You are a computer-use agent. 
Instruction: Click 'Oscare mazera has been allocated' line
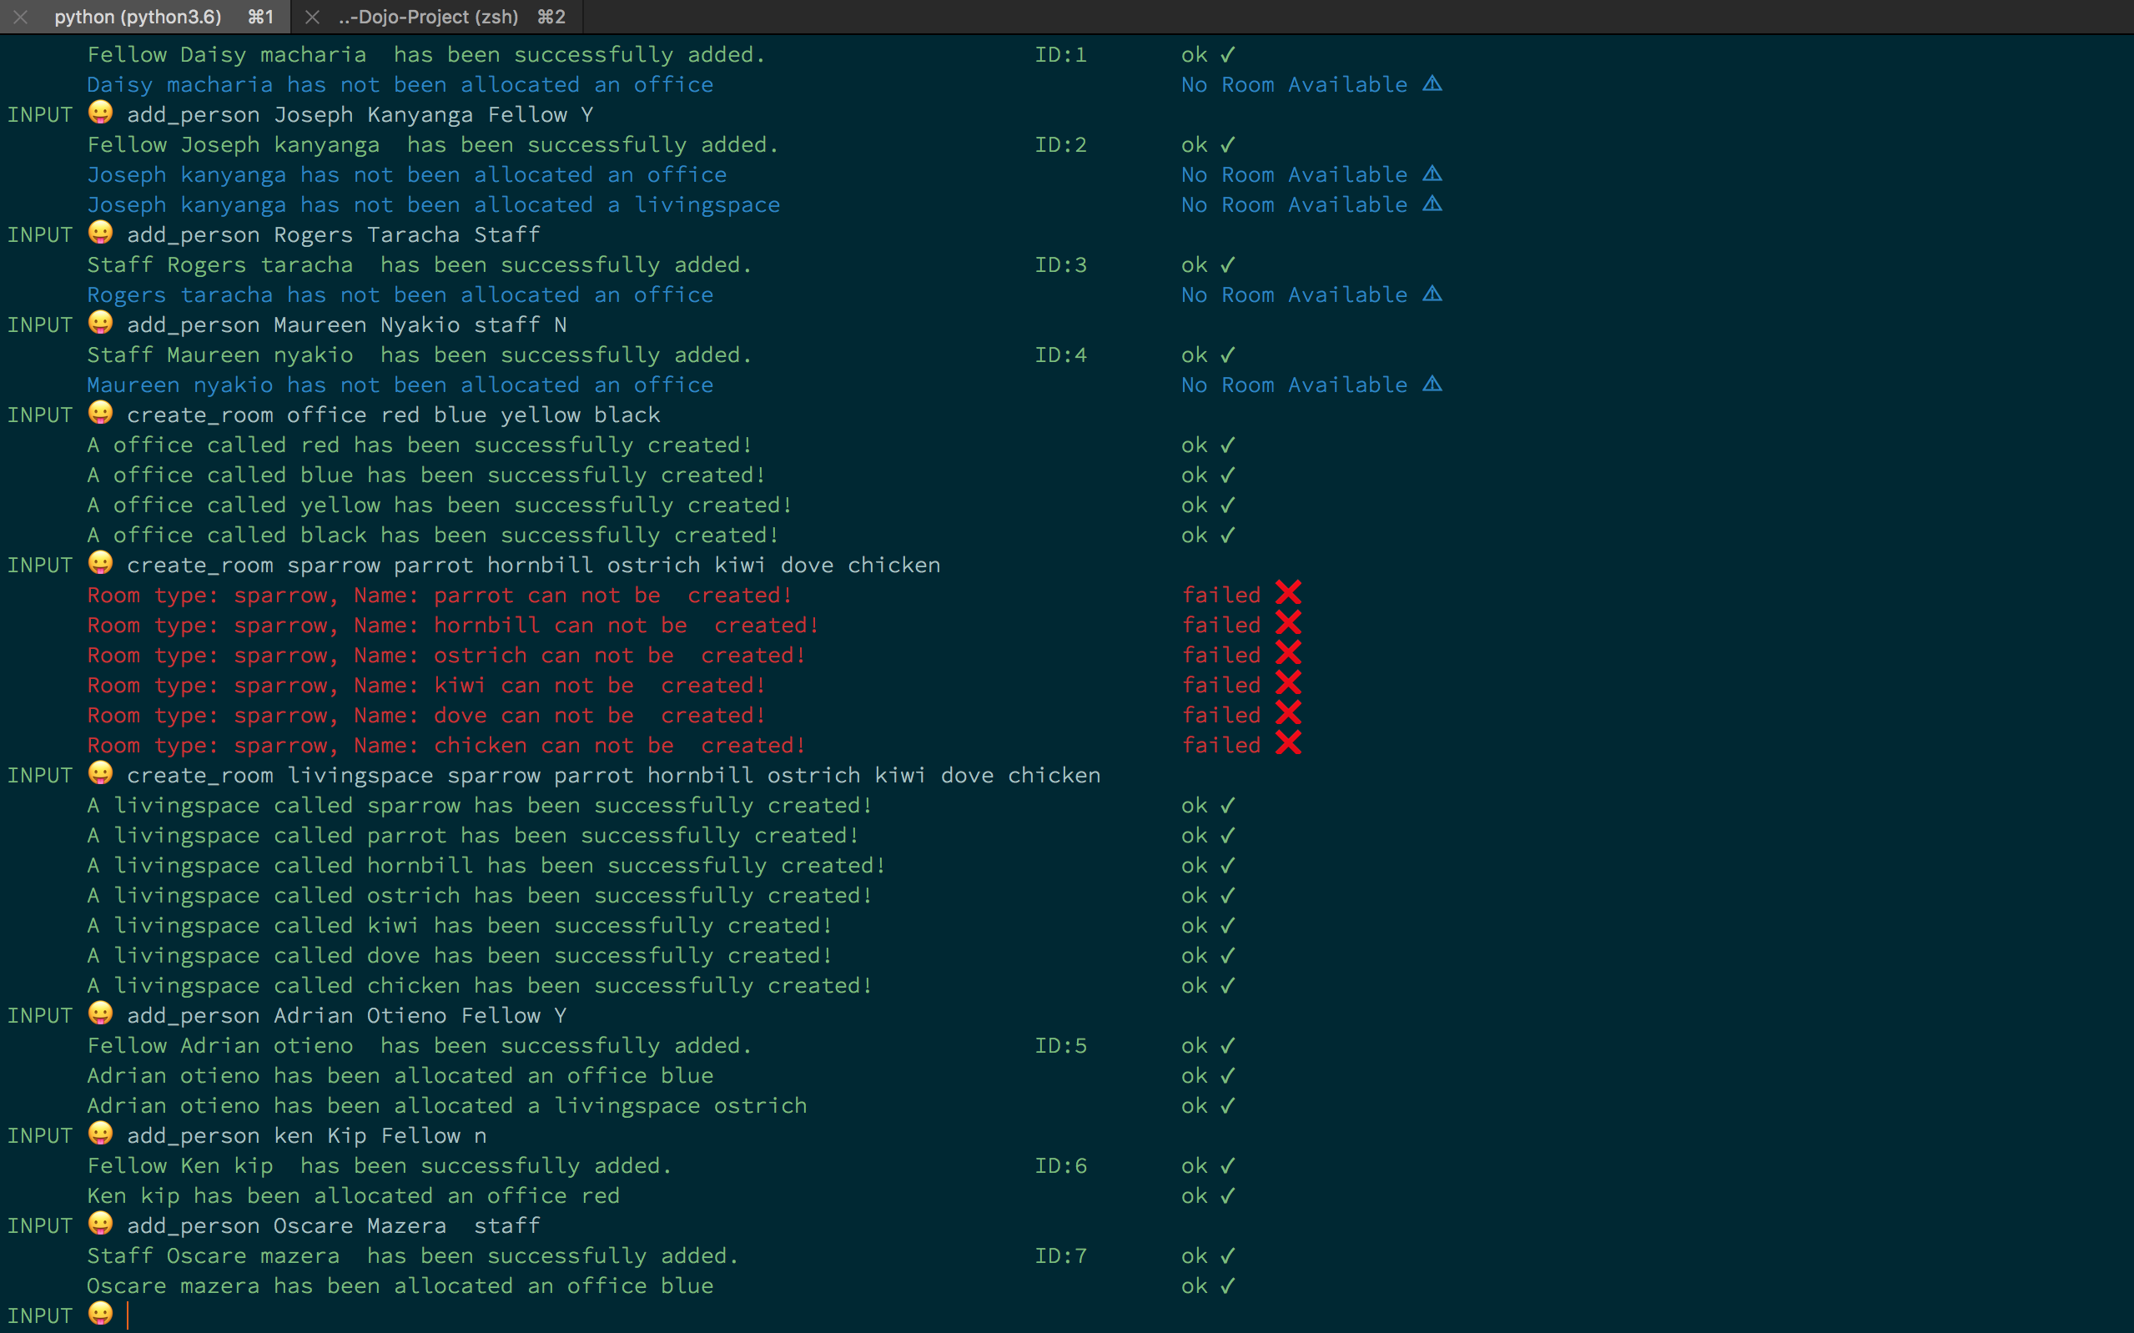click(x=400, y=1285)
